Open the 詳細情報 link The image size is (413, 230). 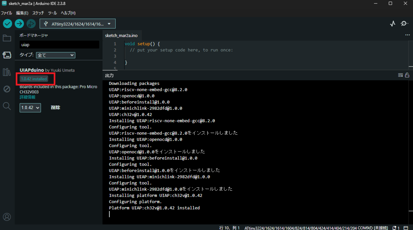28,97
